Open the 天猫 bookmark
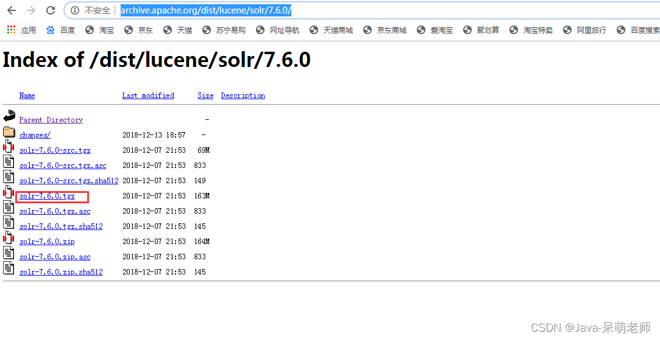This screenshot has width=660, height=339. point(177,30)
